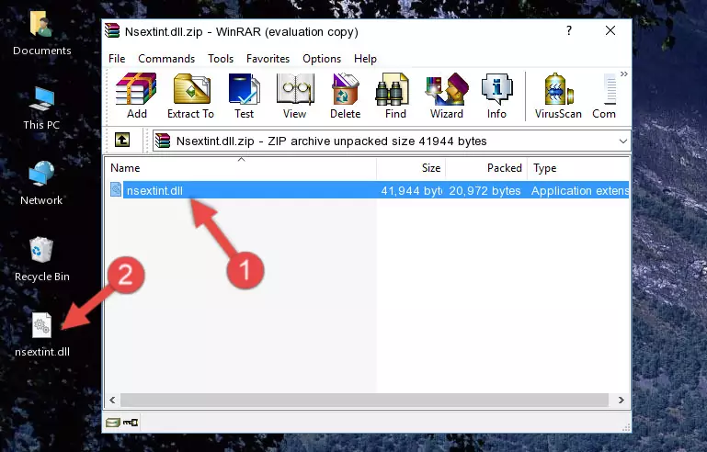The width and height of the screenshot is (707, 452).
Task: Click the horizontal scrollbar thumb
Action: pyautogui.click(x=364, y=400)
